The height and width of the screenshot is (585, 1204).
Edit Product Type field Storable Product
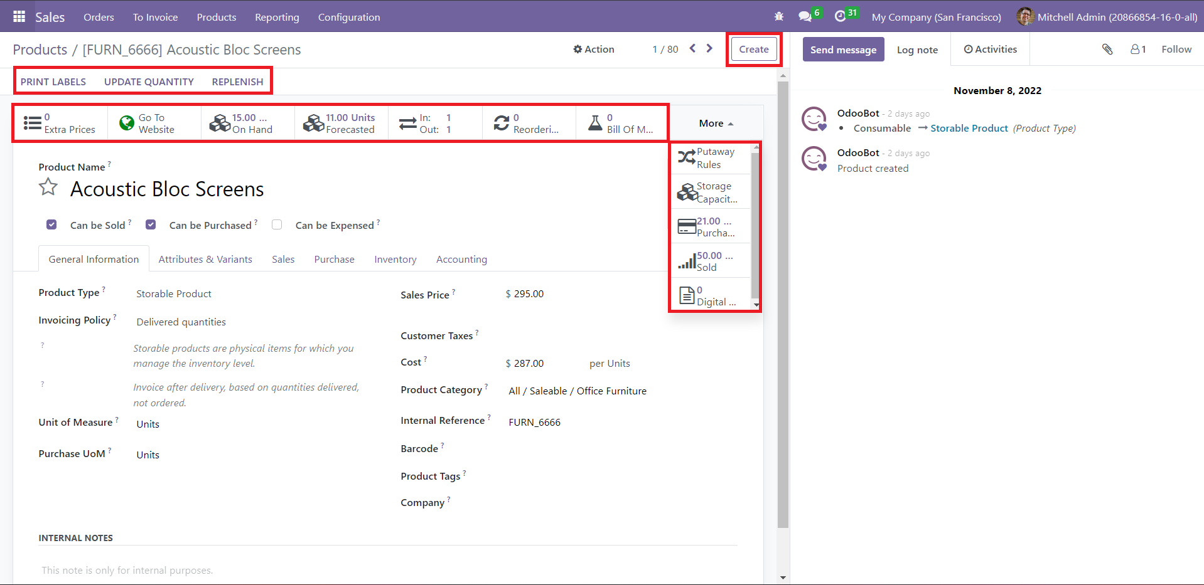174,293
